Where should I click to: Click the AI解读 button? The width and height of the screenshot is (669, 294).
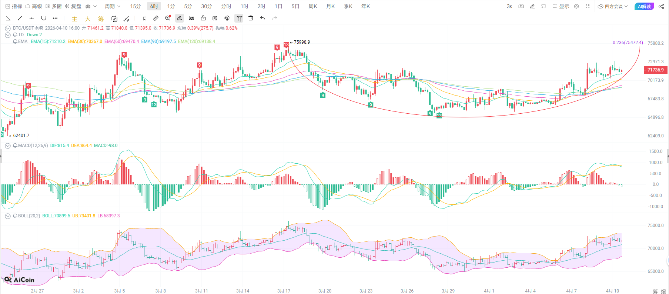coord(644,6)
